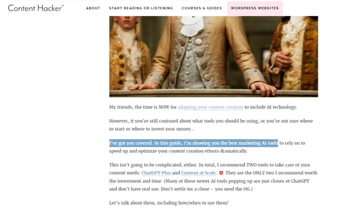Screen dimensions: 344x210
Task: Click the heart-eyes emoji in the paragraph
Action: (221, 173)
